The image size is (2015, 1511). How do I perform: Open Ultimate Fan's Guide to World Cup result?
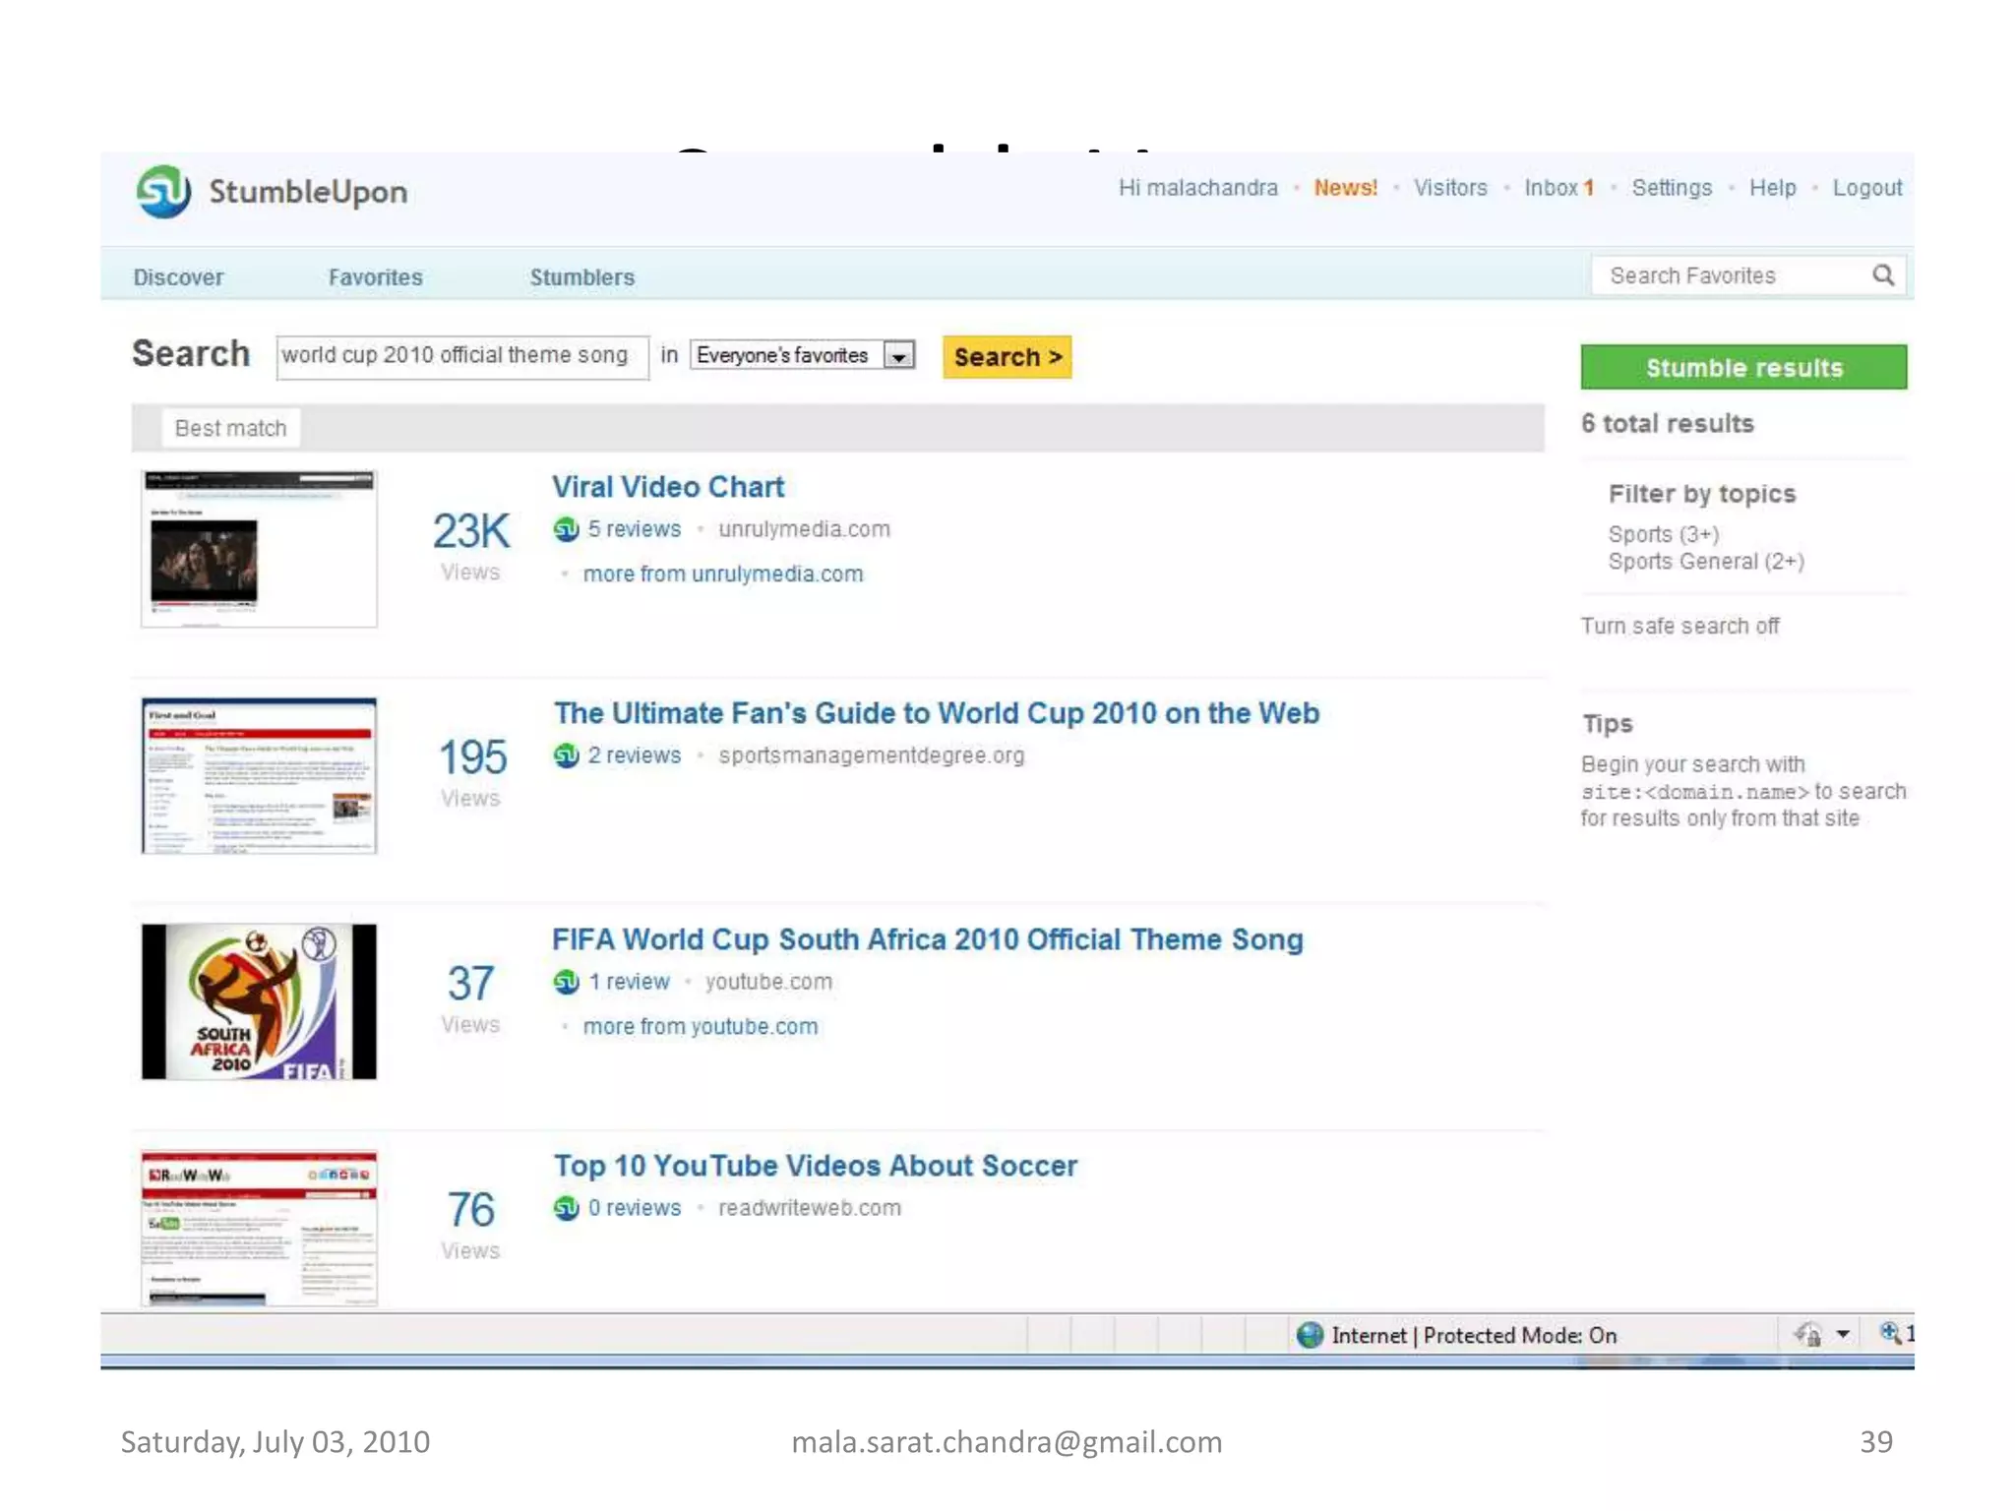936,713
